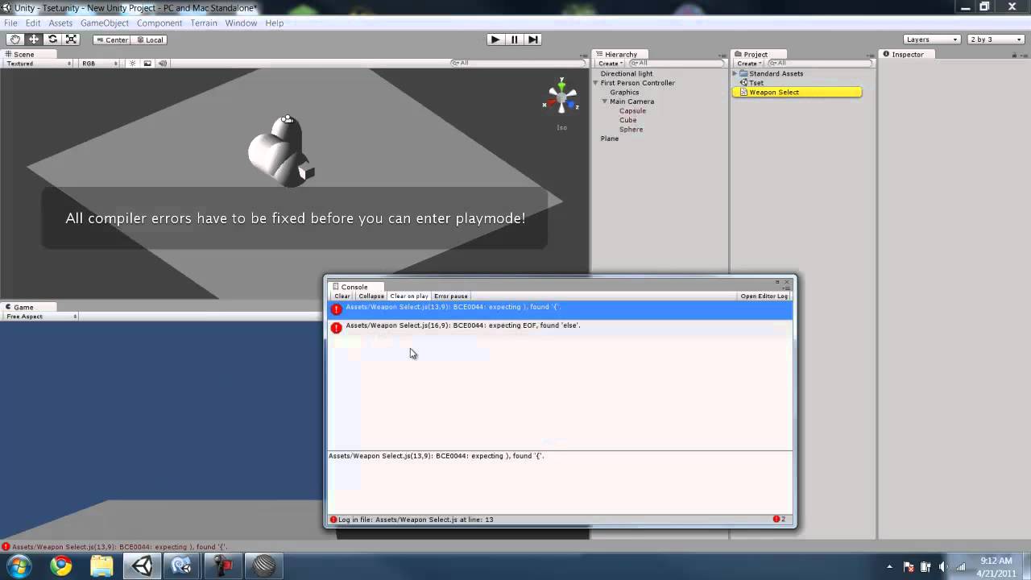Select error about expecting EOF, found 'else'
The height and width of the screenshot is (580, 1031).
pos(560,327)
